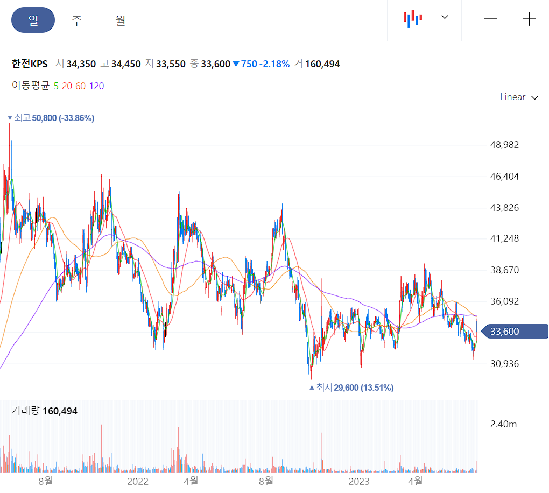Click the 48,982 price axis label

coord(504,145)
